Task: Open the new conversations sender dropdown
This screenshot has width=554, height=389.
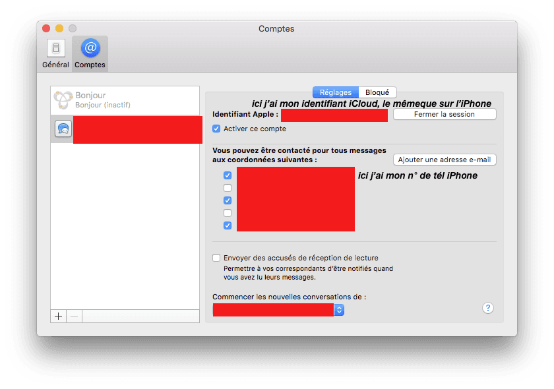Action: (278, 310)
